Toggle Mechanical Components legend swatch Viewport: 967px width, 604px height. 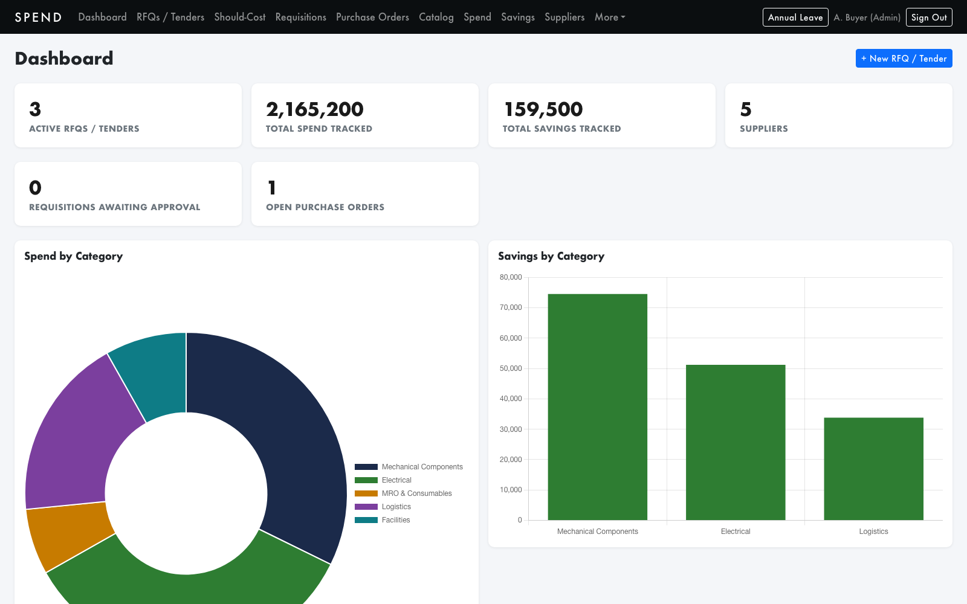pyautogui.click(x=366, y=467)
